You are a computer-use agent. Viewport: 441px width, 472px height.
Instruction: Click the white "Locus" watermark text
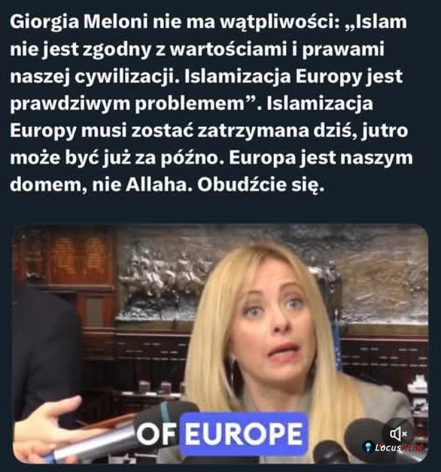(x=388, y=448)
